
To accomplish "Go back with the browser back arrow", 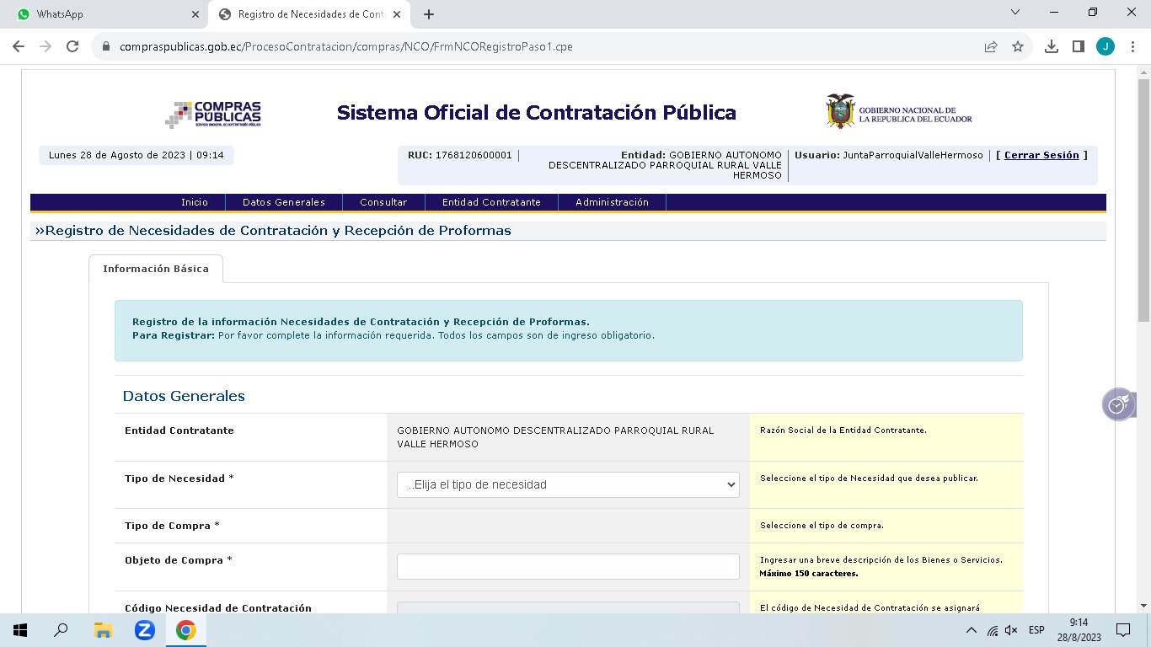I will pos(19,47).
